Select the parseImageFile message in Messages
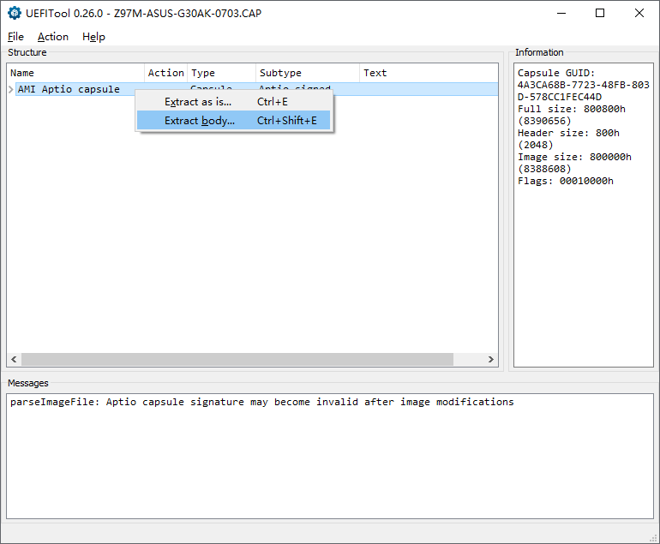This screenshot has width=660, height=544. click(x=261, y=402)
